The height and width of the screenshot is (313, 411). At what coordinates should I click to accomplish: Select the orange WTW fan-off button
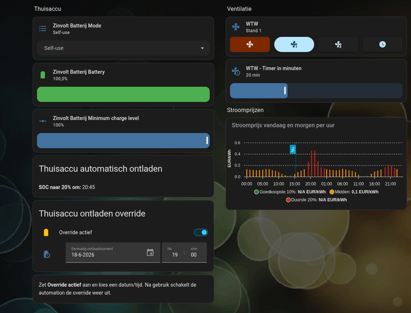tap(250, 45)
